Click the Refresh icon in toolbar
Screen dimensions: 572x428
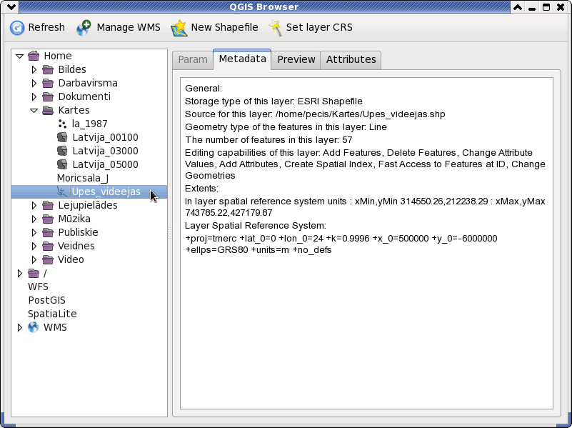[x=16, y=28]
